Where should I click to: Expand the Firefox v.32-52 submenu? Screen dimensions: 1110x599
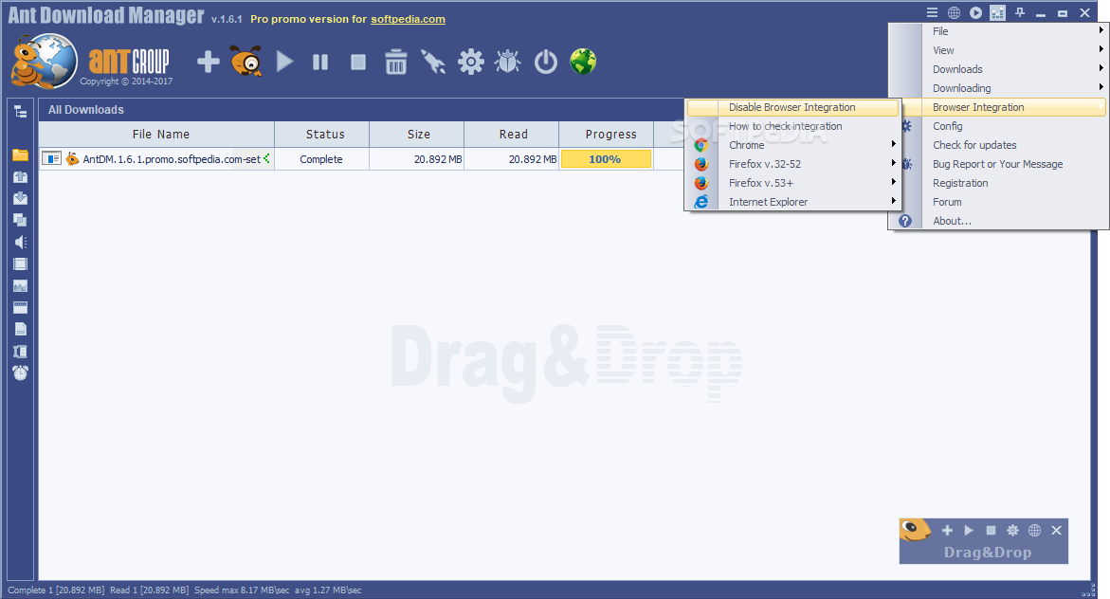[792, 164]
